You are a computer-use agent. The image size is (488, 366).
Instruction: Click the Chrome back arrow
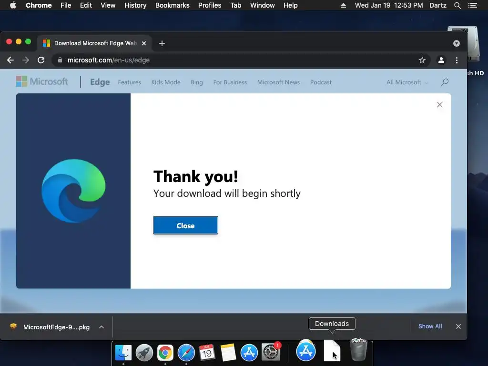pyautogui.click(x=10, y=60)
